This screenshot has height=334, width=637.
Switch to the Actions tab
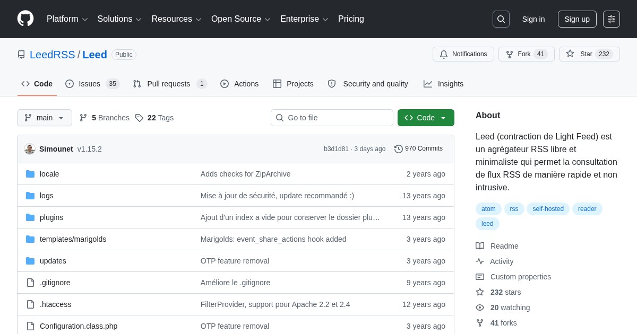coord(239,84)
